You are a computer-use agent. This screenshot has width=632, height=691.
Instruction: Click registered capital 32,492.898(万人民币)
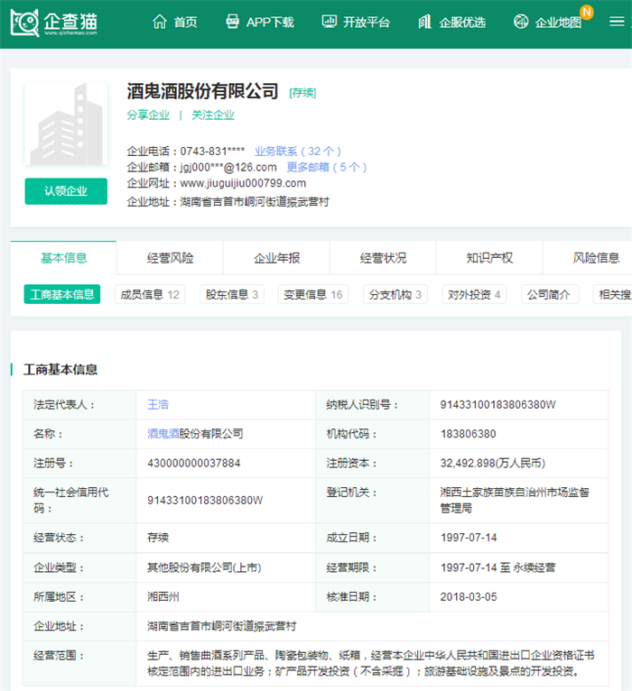click(x=493, y=463)
